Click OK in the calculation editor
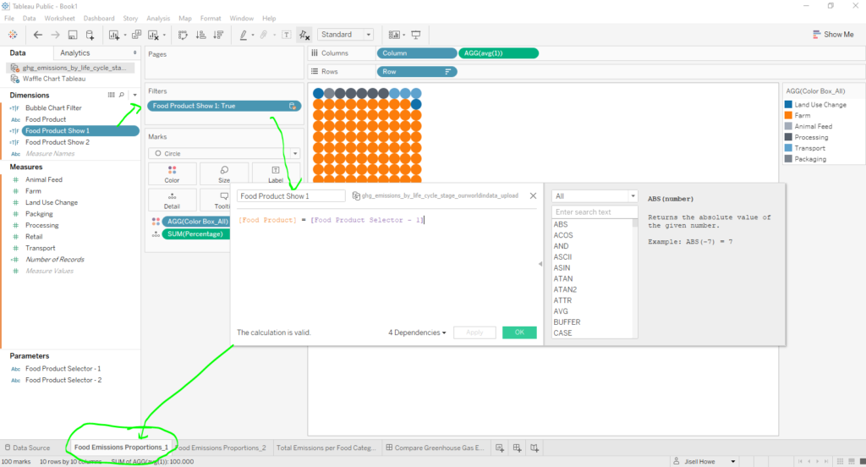 (519, 332)
